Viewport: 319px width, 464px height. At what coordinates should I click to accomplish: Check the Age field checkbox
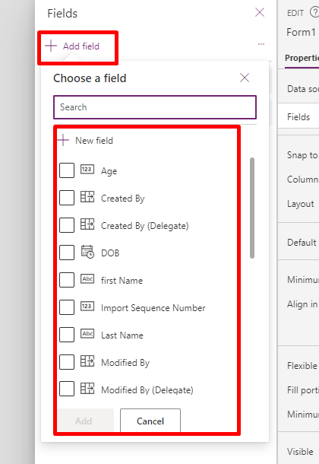67,170
